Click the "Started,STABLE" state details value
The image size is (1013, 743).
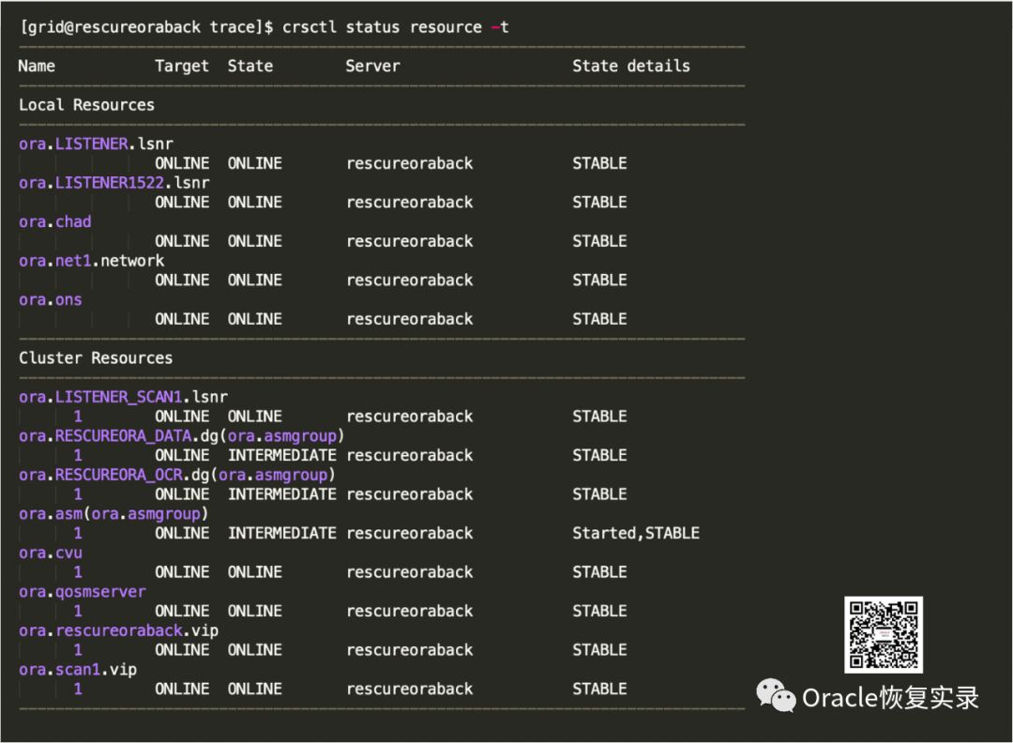tap(636, 533)
